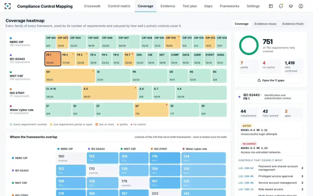Open control LUC-IAM-12
The width and height of the screenshot is (313, 196).
[271, 189]
